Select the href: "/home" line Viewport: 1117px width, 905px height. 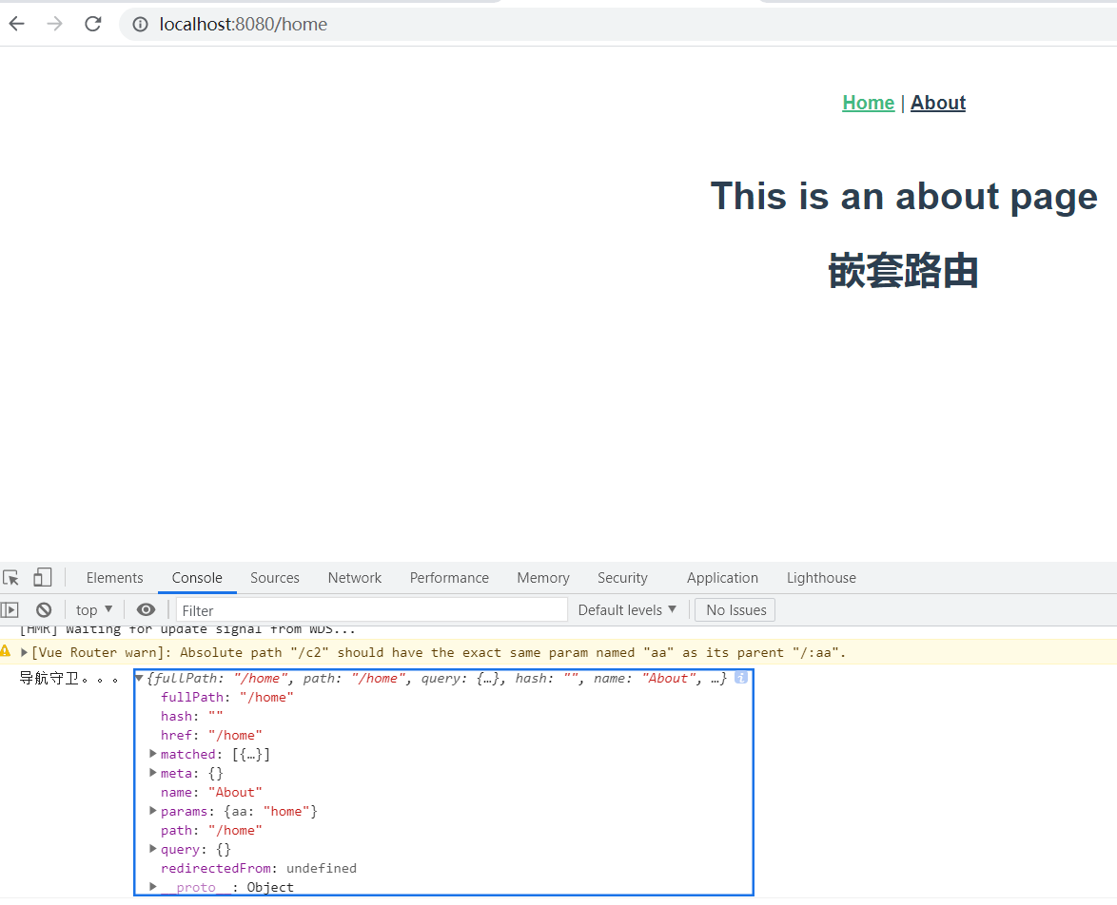coord(211,735)
